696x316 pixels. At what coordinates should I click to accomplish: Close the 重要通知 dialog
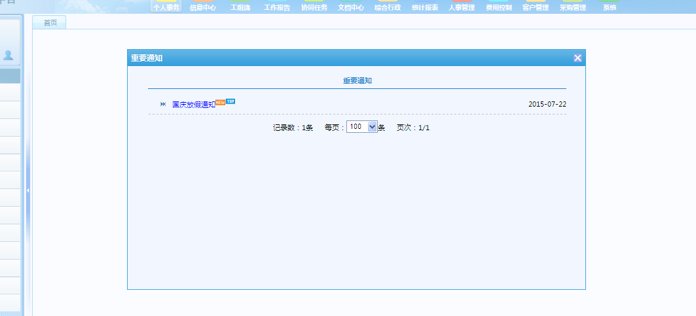click(577, 58)
